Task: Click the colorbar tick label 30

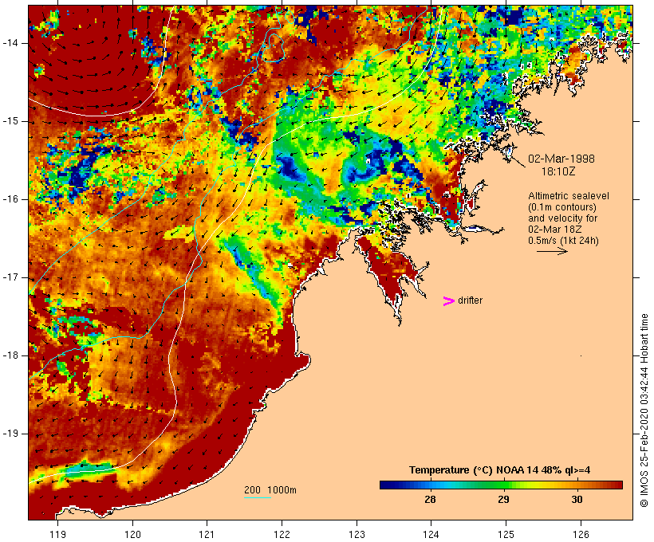Action: point(577,500)
